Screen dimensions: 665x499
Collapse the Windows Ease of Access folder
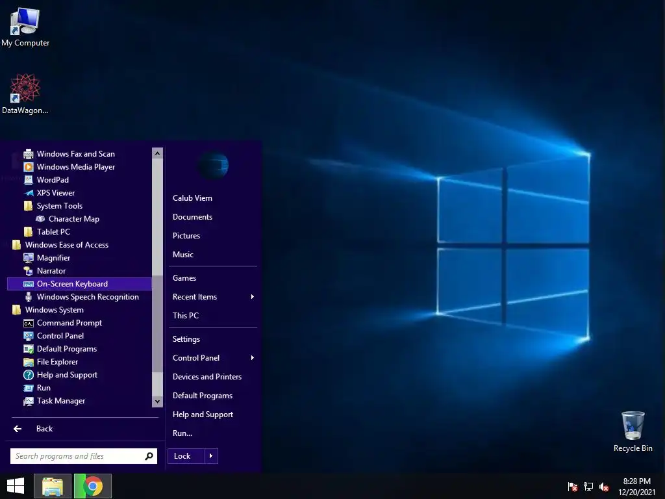pyautogui.click(x=60, y=245)
